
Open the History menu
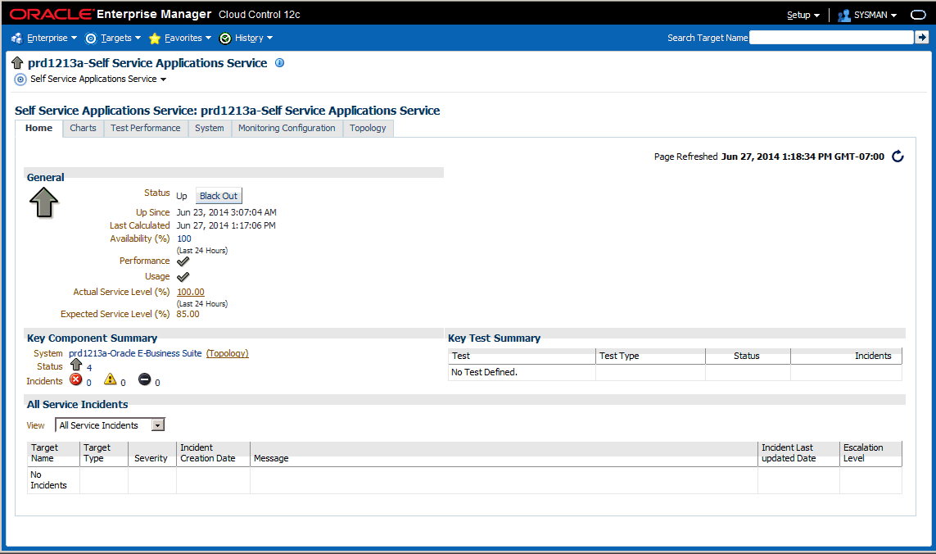click(253, 39)
